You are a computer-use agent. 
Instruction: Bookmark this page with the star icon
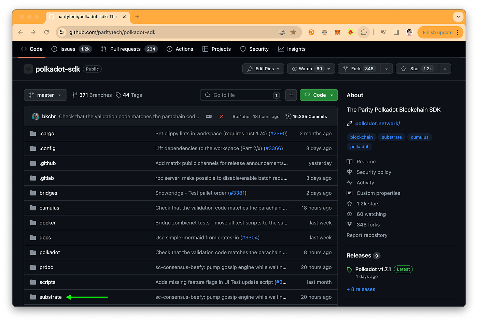(293, 32)
